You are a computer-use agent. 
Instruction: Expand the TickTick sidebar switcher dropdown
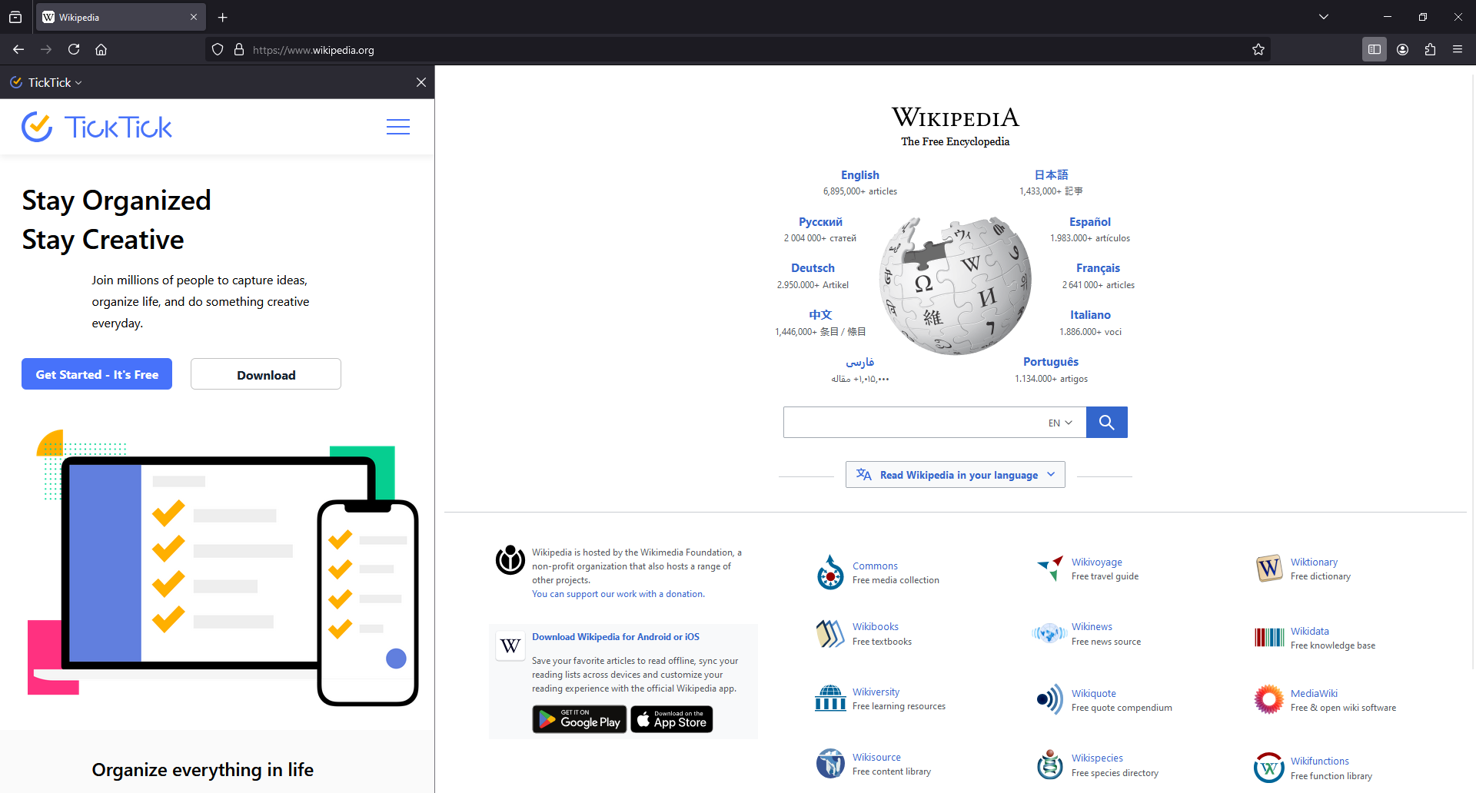pos(46,82)
